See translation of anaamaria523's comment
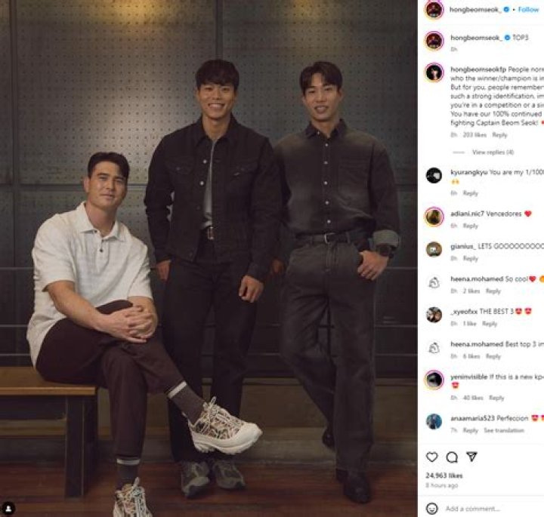Screen dimensions: 544x517 tap(504, 430)
